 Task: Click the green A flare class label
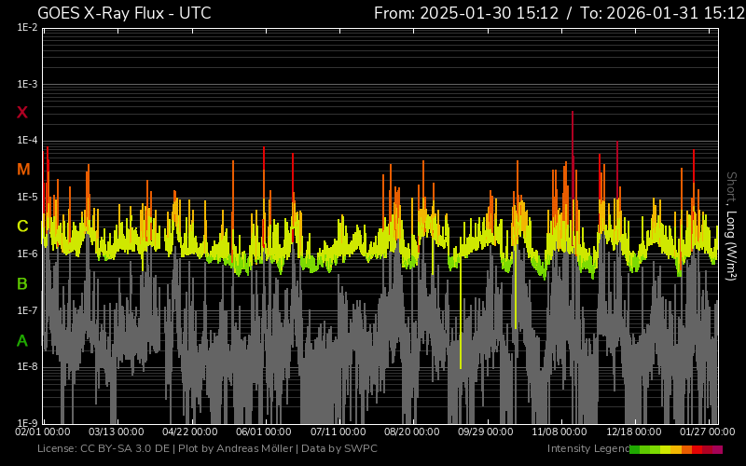point(22,341)
